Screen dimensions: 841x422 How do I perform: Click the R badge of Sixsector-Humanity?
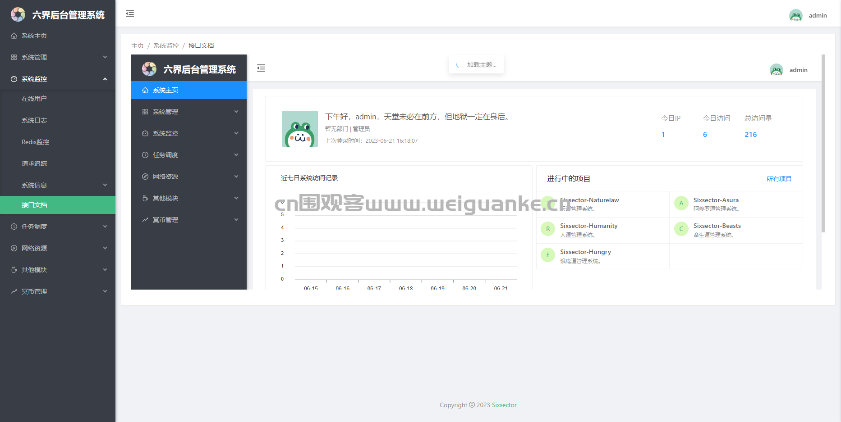(x=548, y=229)
